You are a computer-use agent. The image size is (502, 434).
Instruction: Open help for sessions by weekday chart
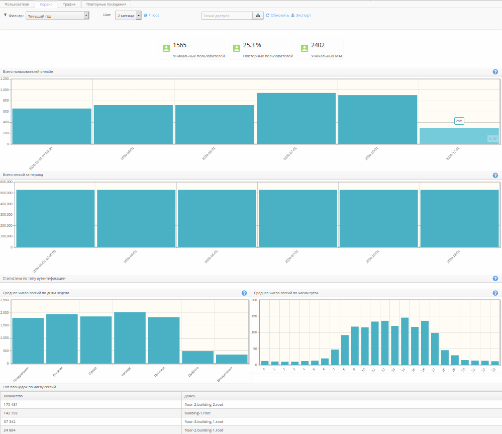[x=244, y=293]
